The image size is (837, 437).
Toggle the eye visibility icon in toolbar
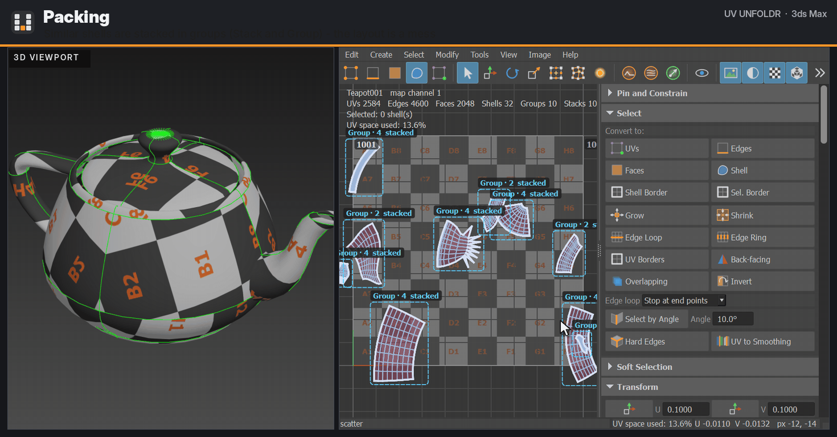(x=702, y=73)
